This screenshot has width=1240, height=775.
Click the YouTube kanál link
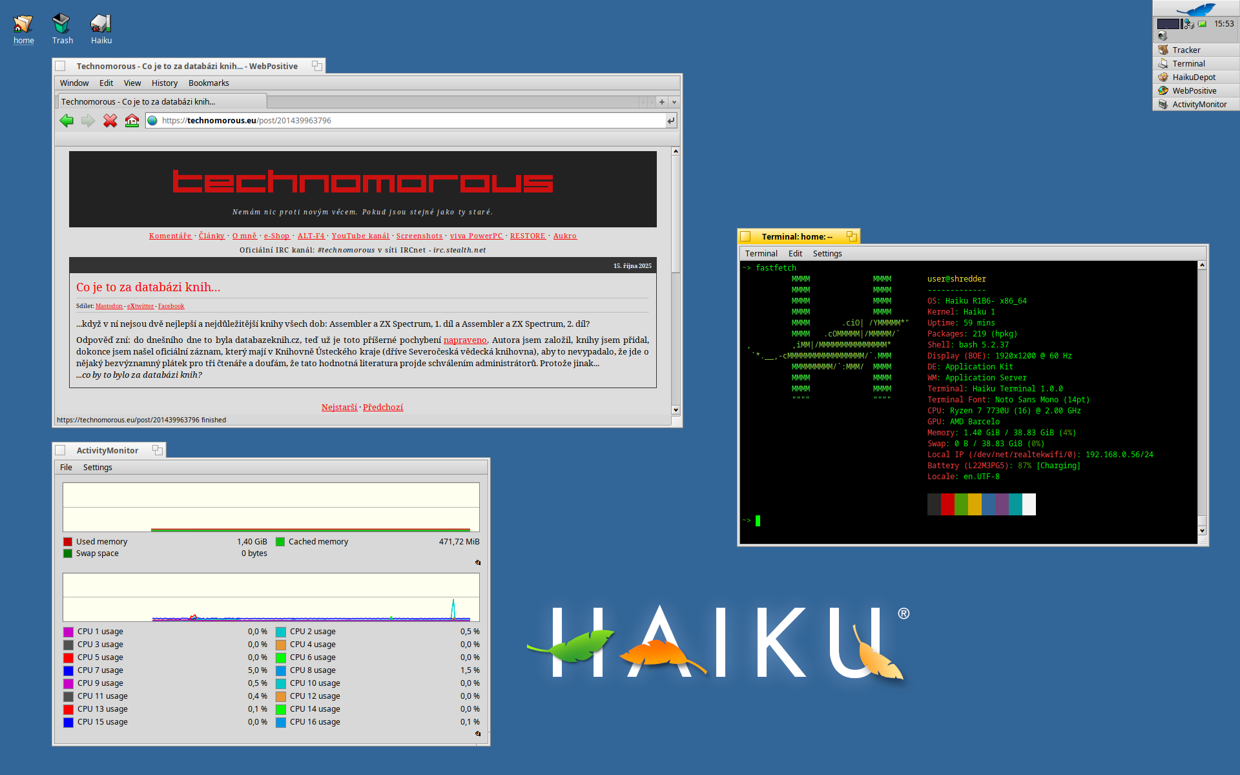click(360, 236)
